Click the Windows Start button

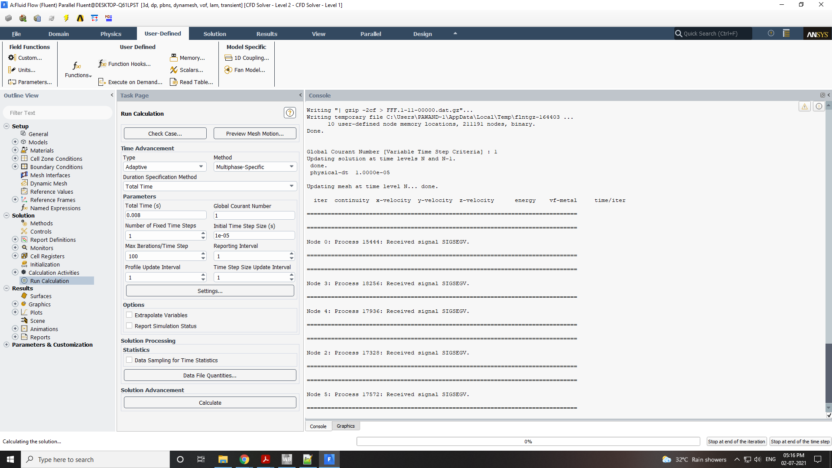[x=10, y=459]
